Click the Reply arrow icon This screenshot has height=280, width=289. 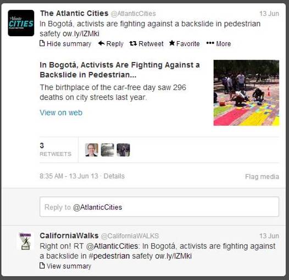pyautogui.click(x=102, y=43)
